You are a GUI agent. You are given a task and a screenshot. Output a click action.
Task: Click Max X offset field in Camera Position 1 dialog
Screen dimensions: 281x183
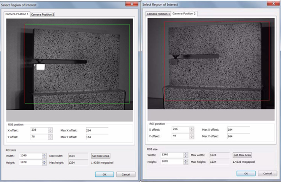click(x=97, y=130)
